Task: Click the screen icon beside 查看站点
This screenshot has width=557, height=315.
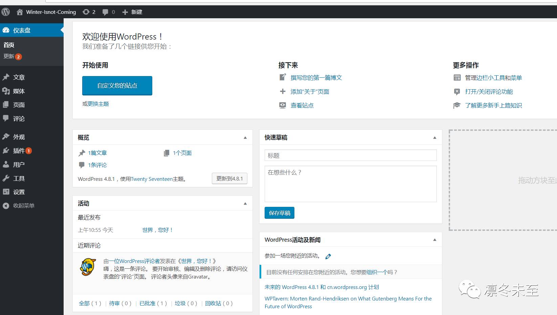Action: pos(283,105)
